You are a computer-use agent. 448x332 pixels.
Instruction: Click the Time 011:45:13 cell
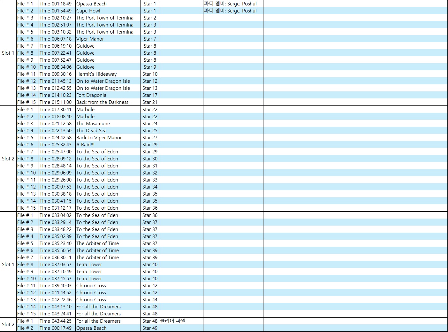57,81
